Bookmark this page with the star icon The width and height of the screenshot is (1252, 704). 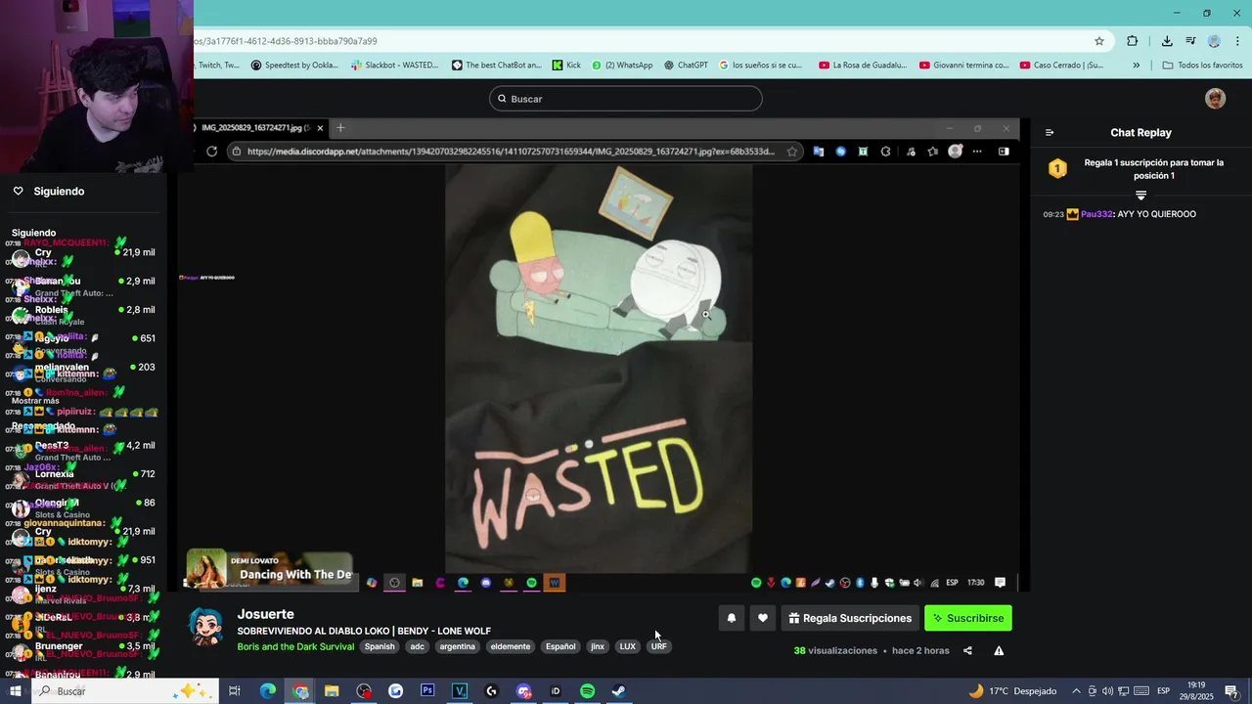(x=1099, y=41)
